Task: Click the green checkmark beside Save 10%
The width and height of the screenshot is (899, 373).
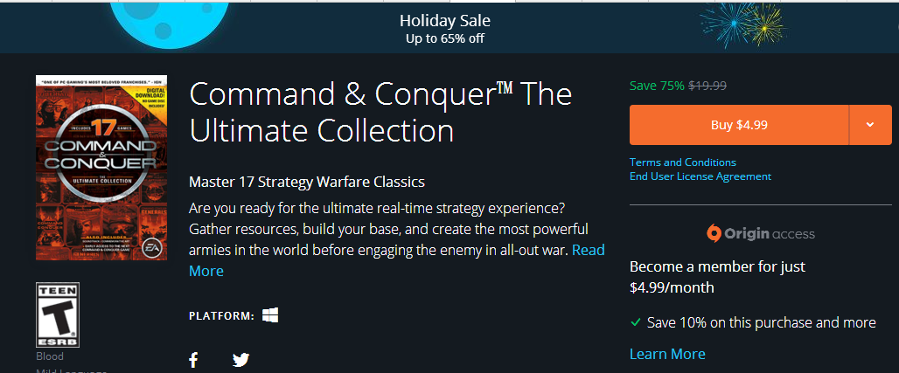Action: [636, 323]
